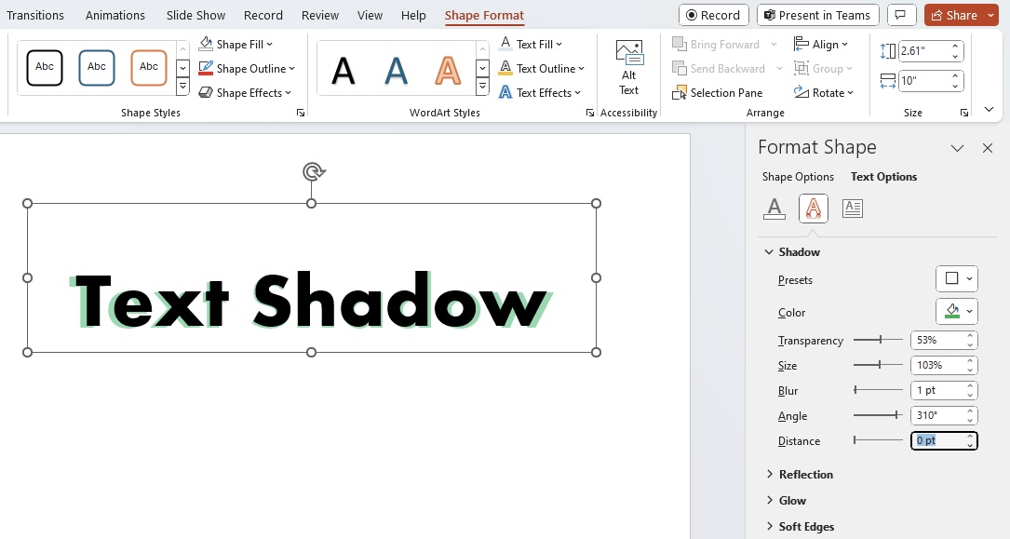Screen dimensions: 1010x539
Task: Open the shadow Presets dropdown
Action: (x=957, y=279)
